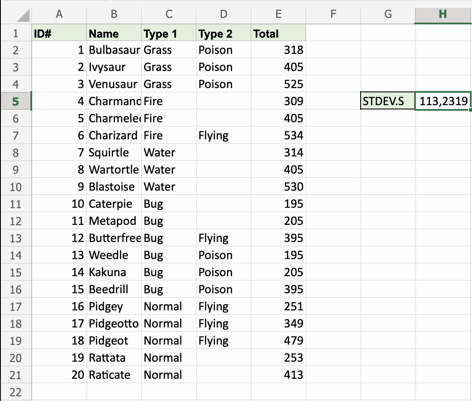Click the ID# header cell

pos(59,33)
